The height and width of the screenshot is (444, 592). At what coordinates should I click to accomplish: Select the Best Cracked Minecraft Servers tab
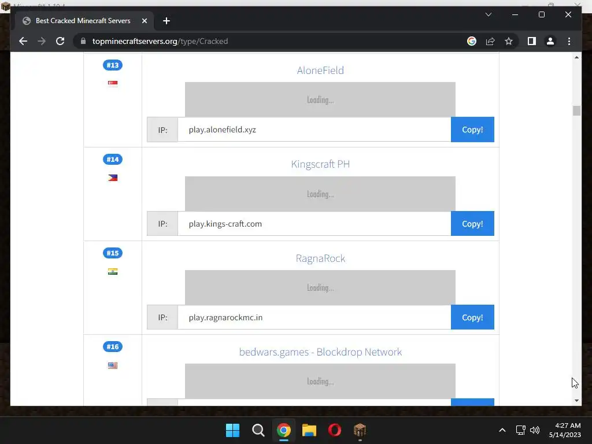(83, 21)
